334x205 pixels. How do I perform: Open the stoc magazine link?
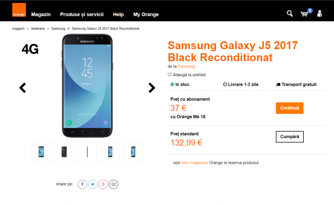(194, 163)
